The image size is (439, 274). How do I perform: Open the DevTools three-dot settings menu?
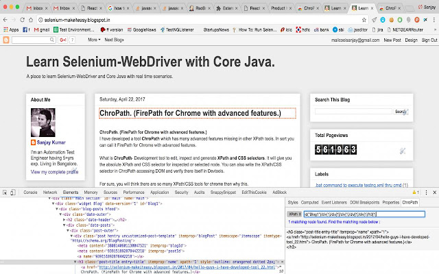tap(426, 192)
